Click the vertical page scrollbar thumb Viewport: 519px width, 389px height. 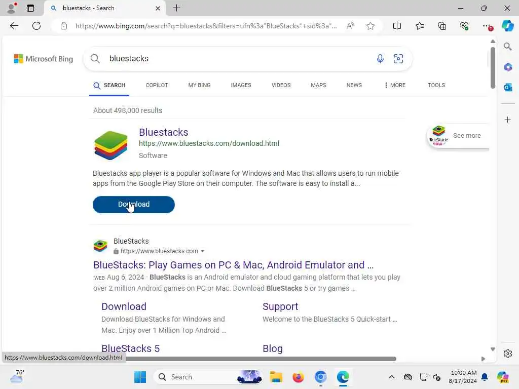click(493, 67)
